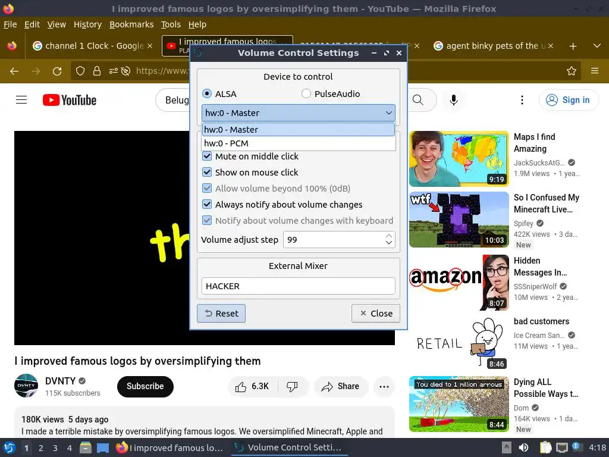
Task: Click the show desktop icon in taskbar
Action: tap(103, 447)
